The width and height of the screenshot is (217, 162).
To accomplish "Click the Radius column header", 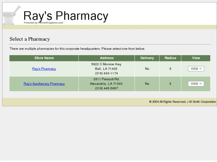I will [170, 58].
